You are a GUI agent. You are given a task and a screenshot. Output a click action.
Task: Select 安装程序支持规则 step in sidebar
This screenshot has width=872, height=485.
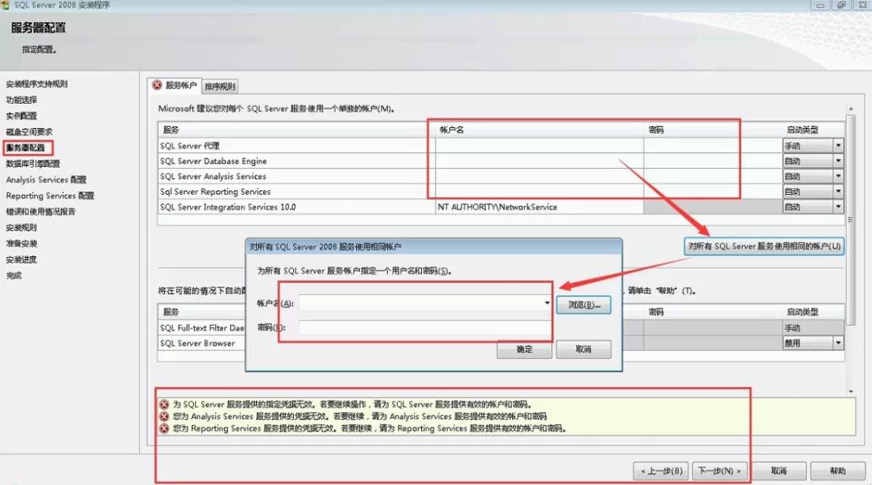(x=36, y=84)
